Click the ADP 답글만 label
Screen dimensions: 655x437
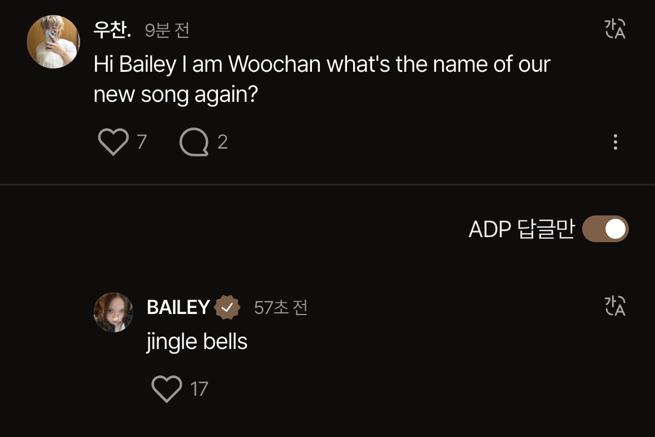tap(521, 229)
